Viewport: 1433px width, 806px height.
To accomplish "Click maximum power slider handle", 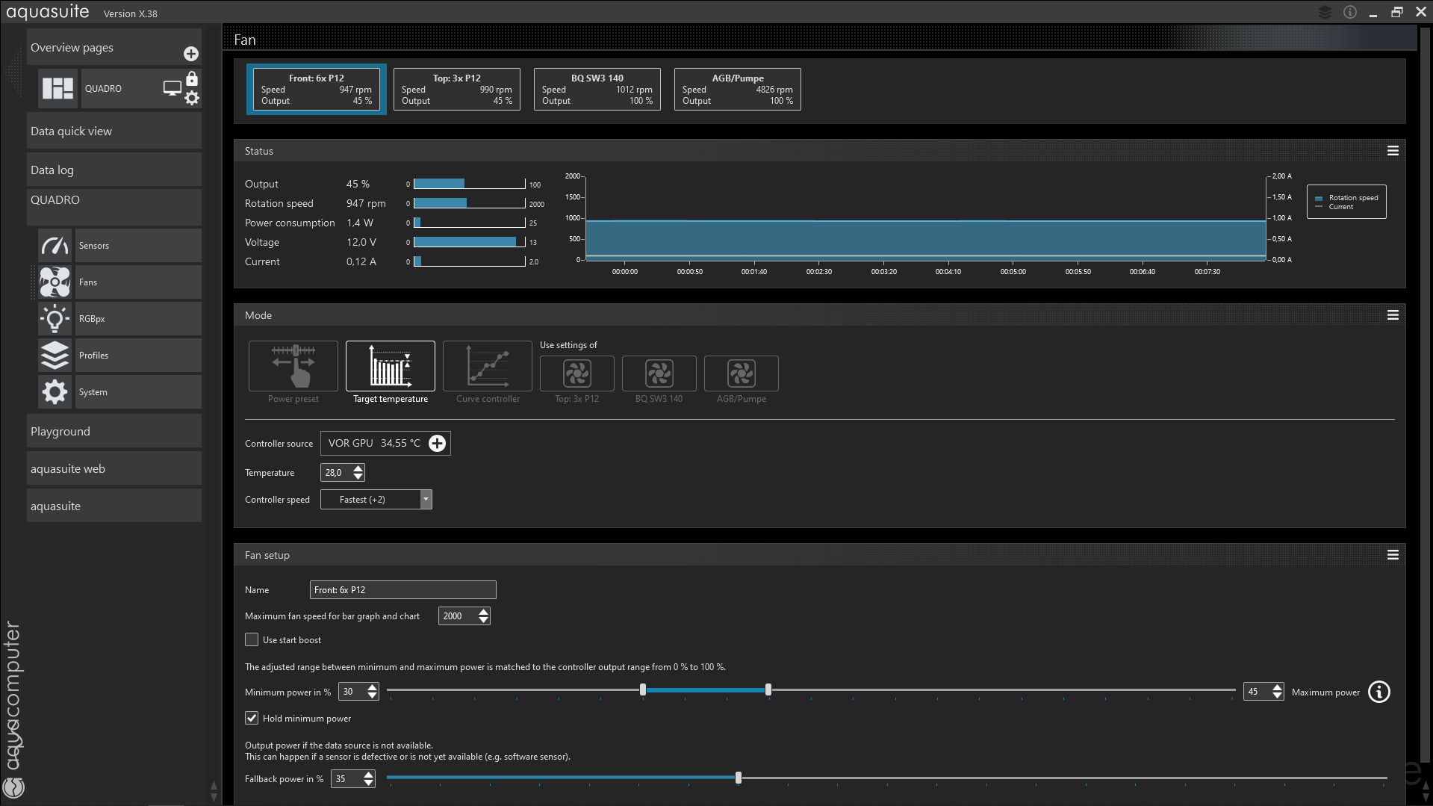I will [x=768, y=689].
